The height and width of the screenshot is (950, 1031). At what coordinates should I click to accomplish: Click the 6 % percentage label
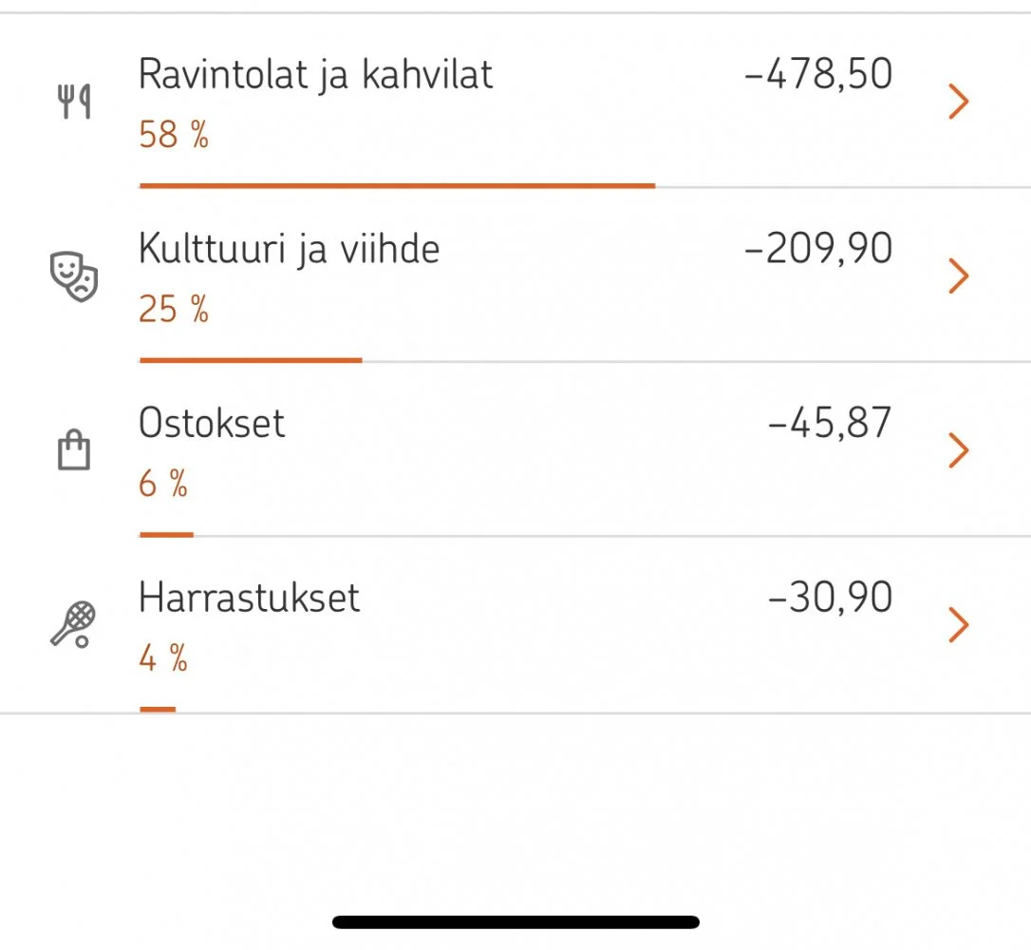(x=163, y=484)
